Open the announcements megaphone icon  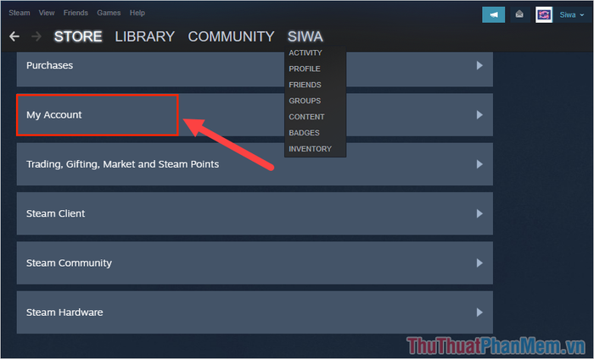pyautogui.click(x=493, y=14)
